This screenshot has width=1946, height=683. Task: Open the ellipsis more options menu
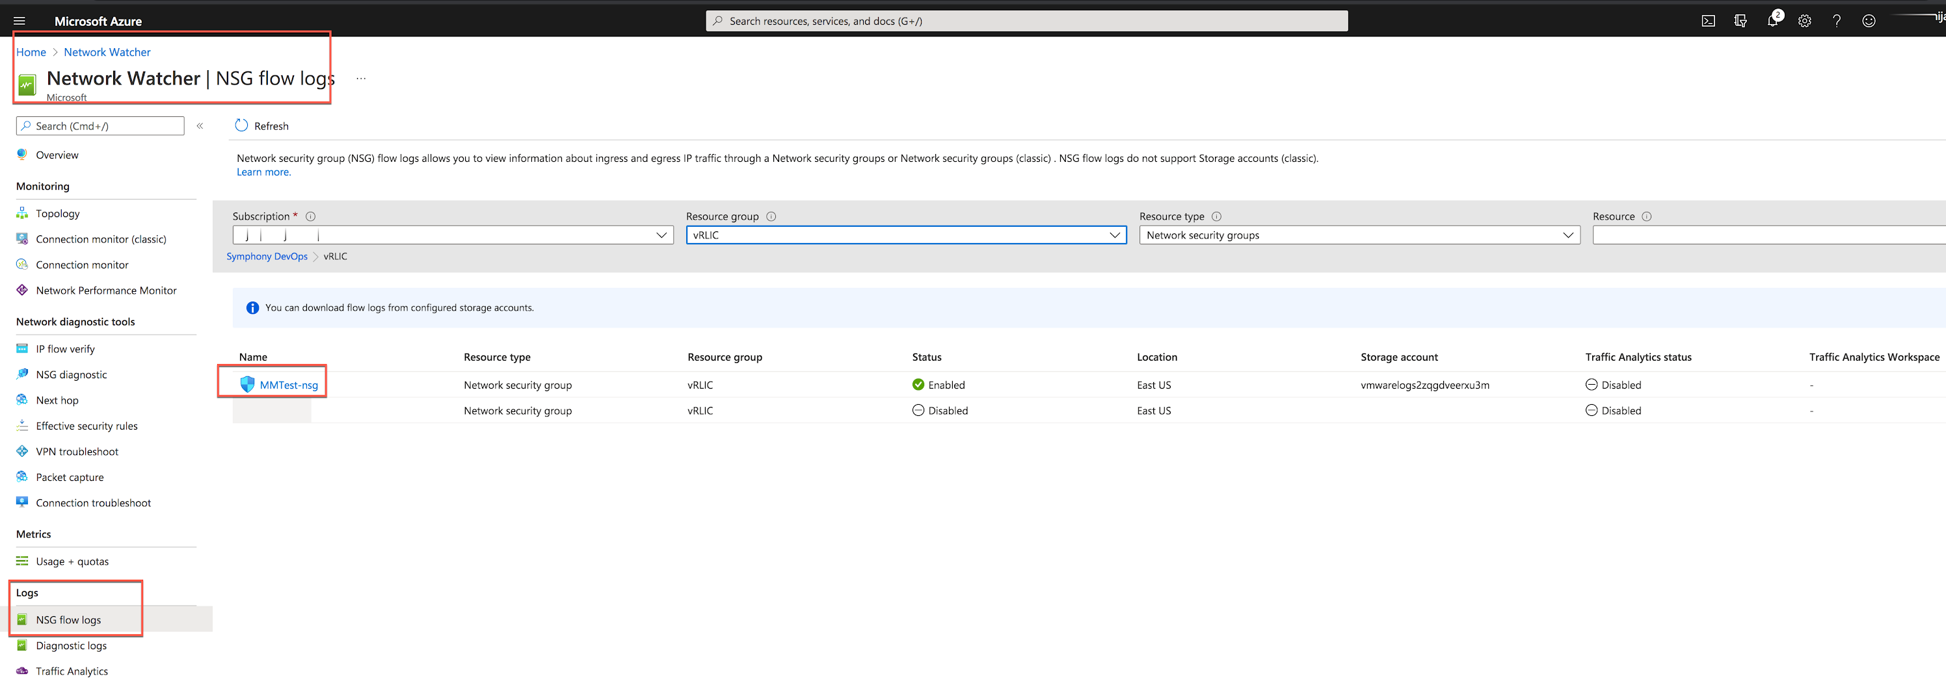click(361, 79)
